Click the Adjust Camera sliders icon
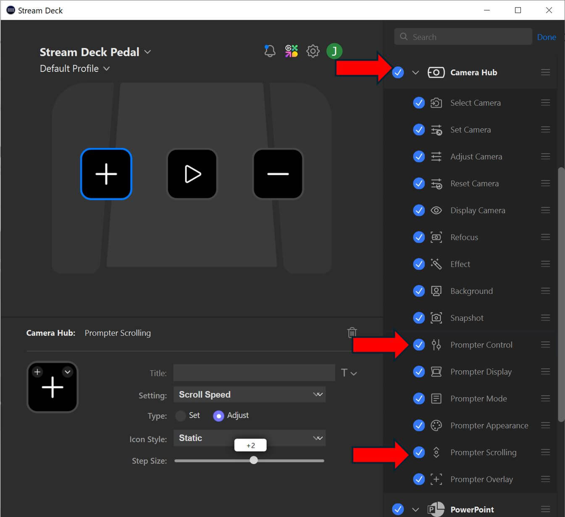 click(x=436, y=157)
